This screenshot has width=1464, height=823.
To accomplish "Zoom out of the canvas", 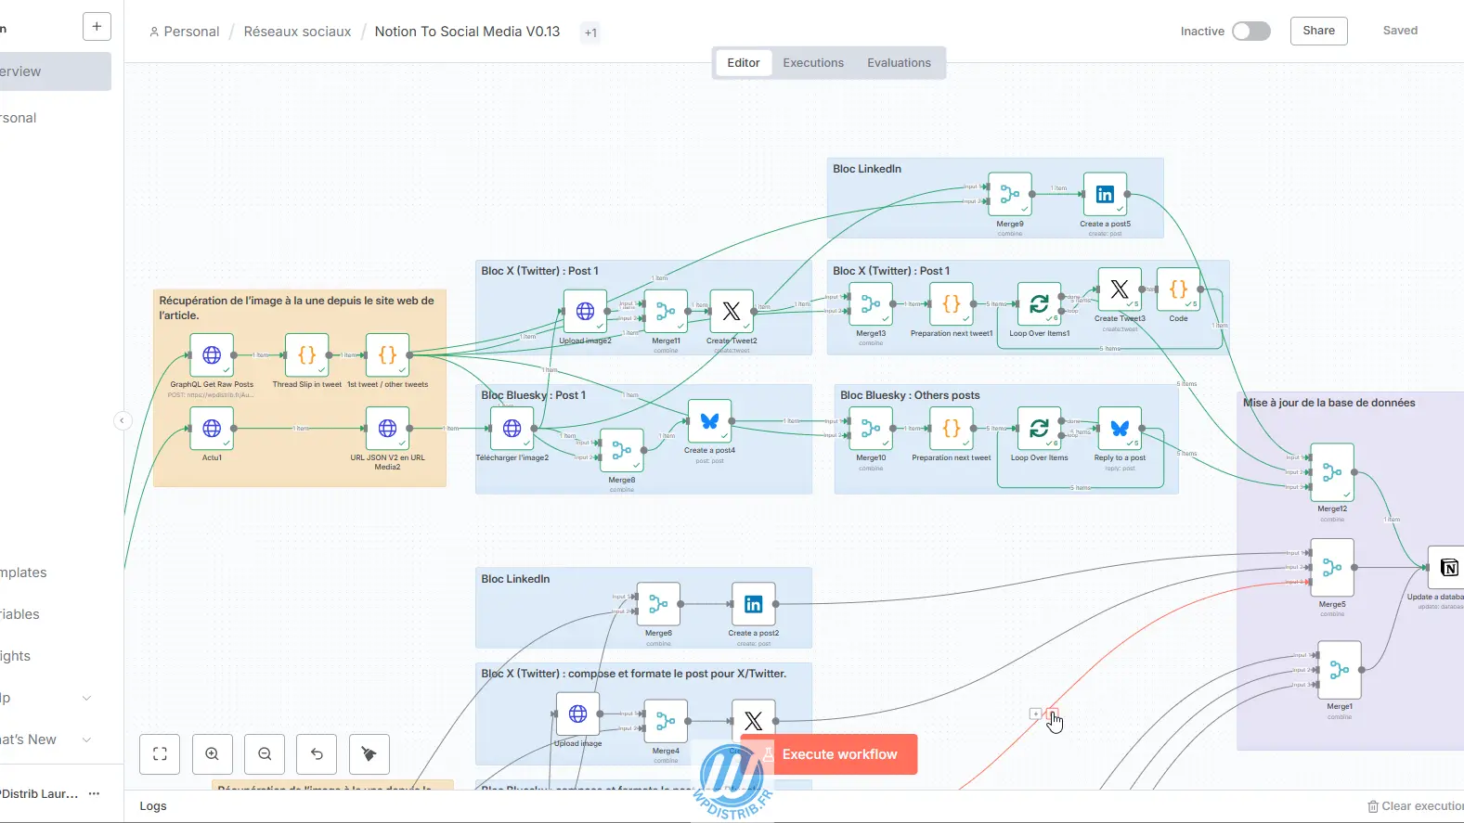I will [x=265, y=754].
